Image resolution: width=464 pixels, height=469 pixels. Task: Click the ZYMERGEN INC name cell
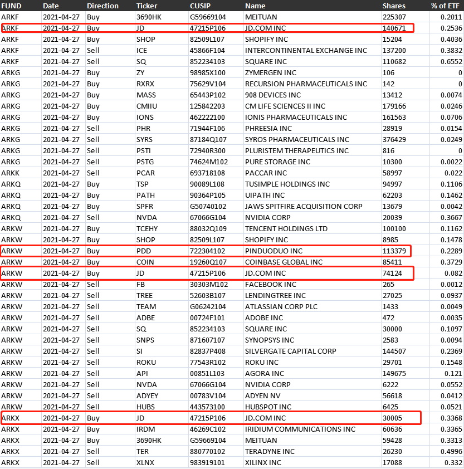tap(271, 72)
